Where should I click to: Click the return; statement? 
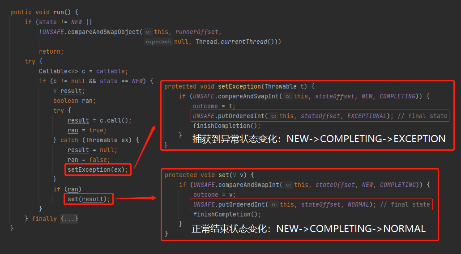(51, 52)
